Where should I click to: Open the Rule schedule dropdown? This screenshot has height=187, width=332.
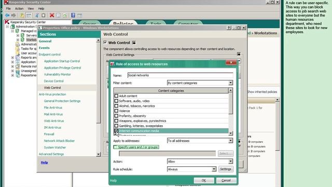pyautogui.click(x=214, y=169)
